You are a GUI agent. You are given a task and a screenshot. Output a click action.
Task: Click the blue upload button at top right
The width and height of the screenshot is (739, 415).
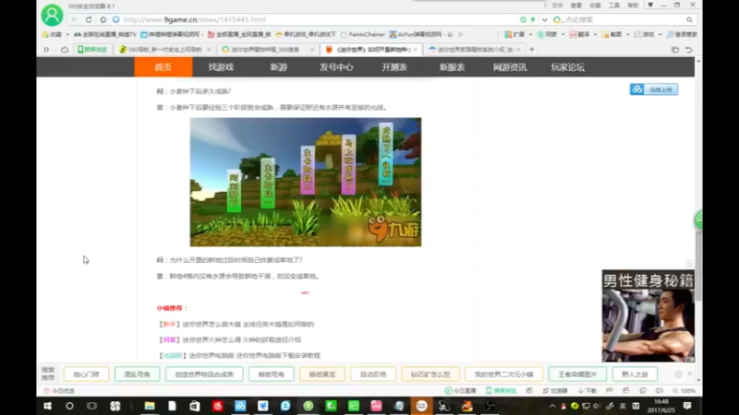pyautogui.click(x=654, y=89)
